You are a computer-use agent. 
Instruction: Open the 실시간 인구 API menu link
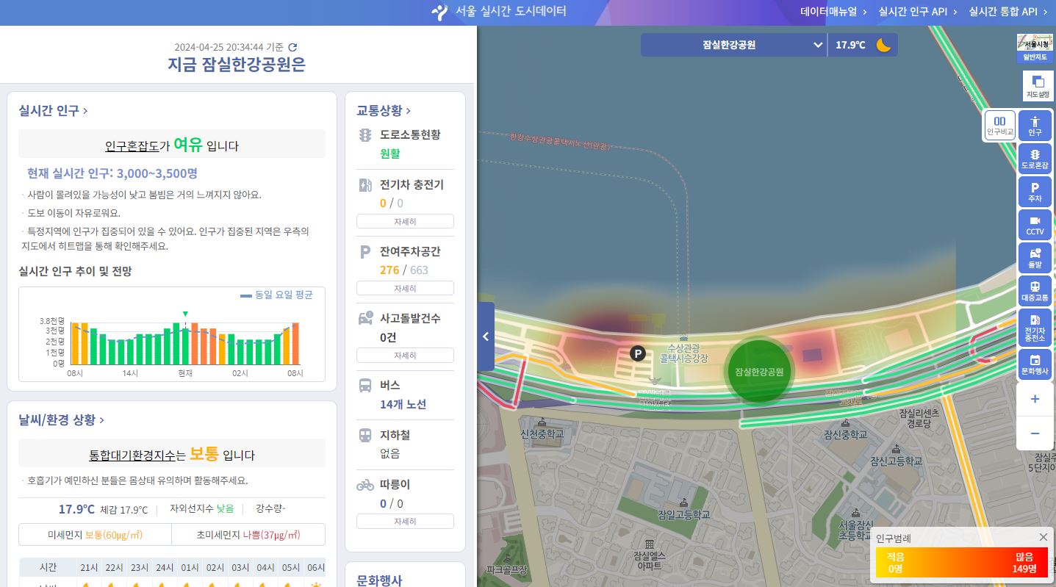[x=918, y=12]
